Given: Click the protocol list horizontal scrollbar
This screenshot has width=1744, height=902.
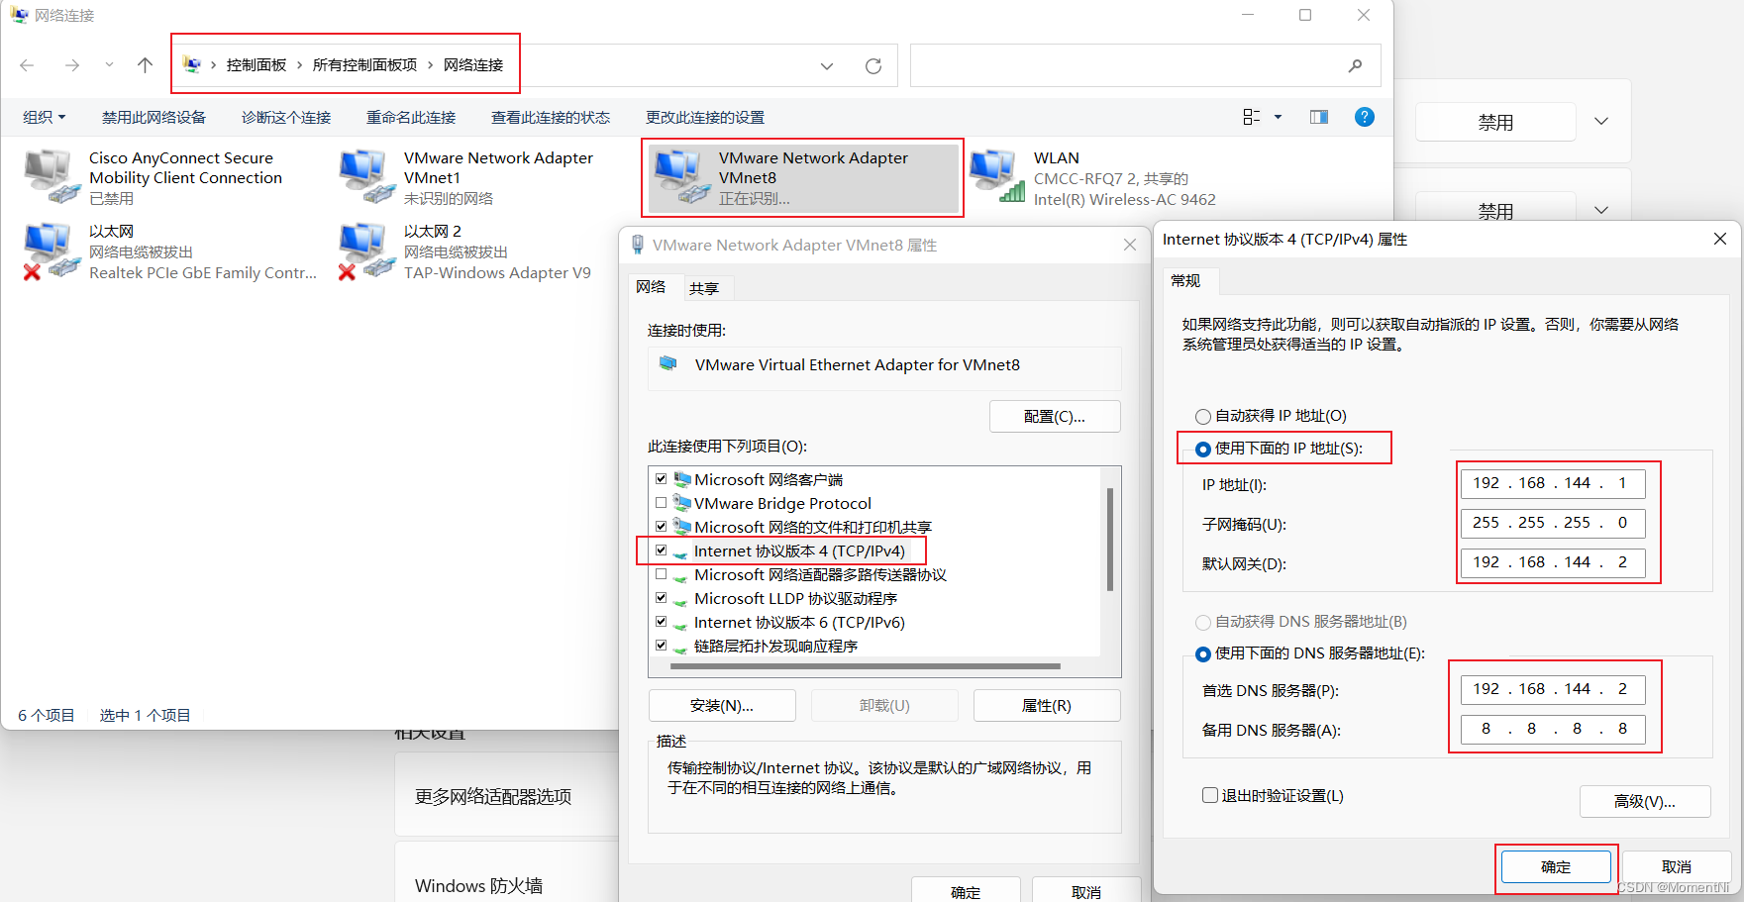Looking at the screenshot, I should (x=865, y=666).
